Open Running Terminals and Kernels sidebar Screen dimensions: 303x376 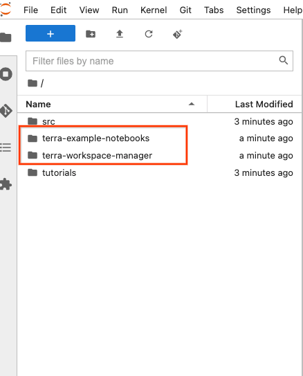pos(6,74)
